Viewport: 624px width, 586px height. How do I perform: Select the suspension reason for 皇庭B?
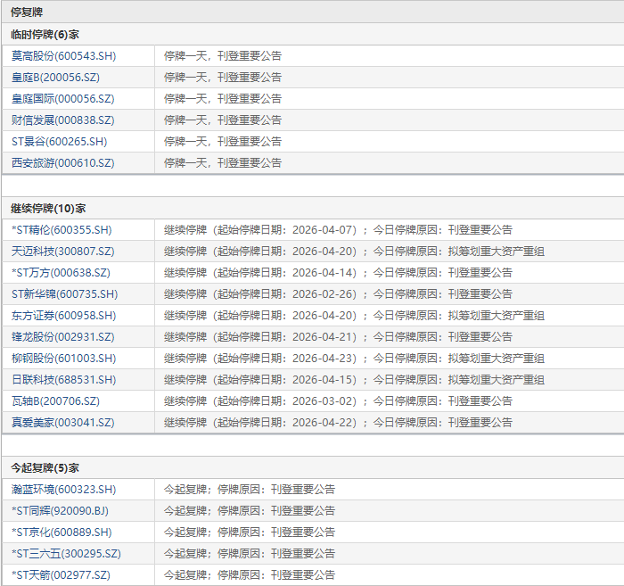coord(223,78)
